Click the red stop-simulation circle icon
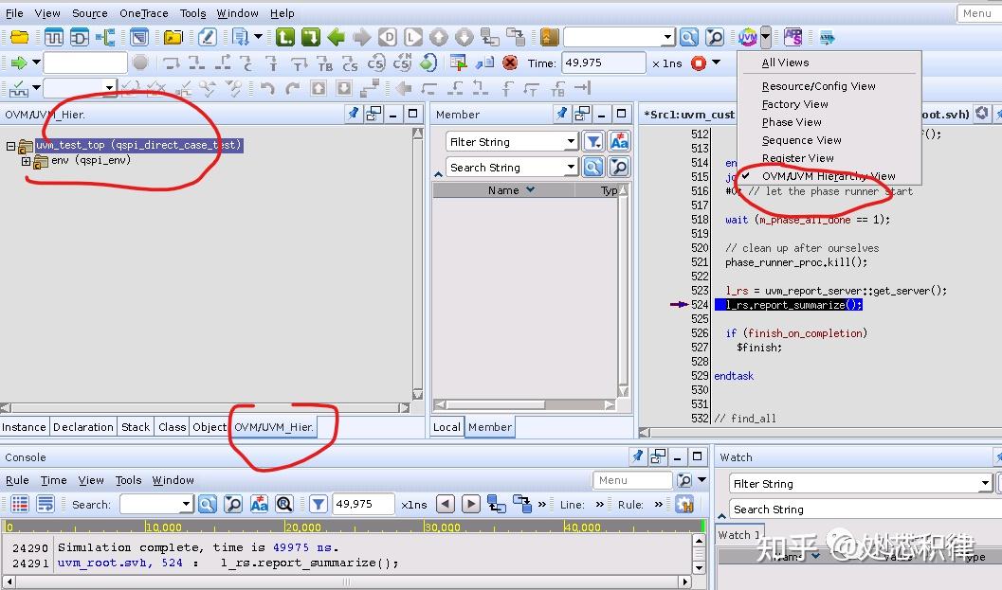 point(699,63)
